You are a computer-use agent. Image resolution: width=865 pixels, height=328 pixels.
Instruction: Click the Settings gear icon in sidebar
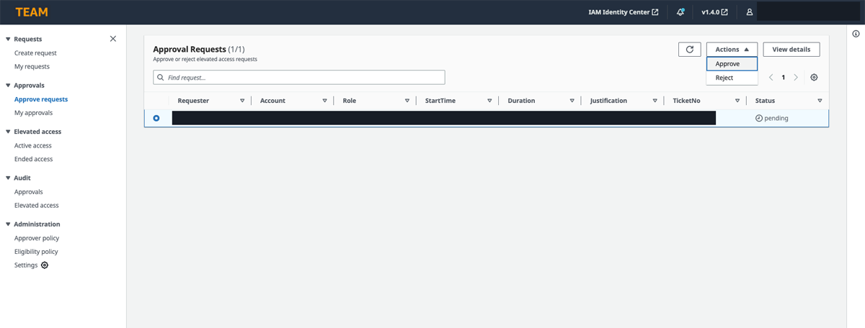(x=45, y=265)
